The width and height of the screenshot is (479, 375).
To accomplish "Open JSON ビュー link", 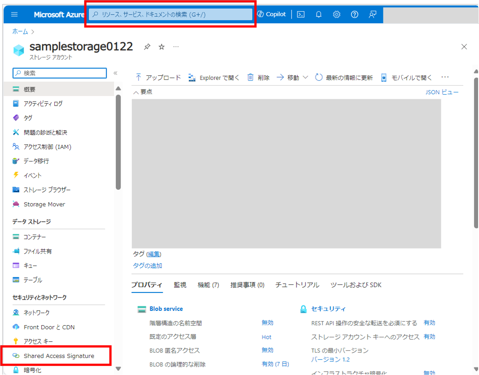I will [441, 92].
